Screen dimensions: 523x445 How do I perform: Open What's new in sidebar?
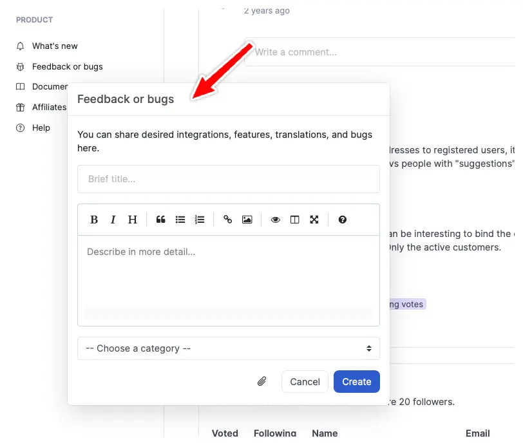pos(55,46)
